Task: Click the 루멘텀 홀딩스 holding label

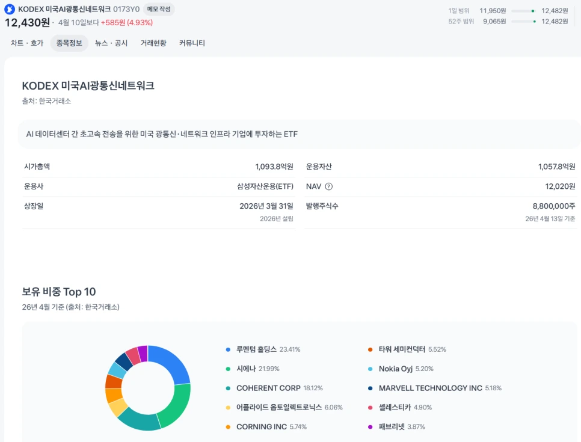Action: tap(256, 349)
